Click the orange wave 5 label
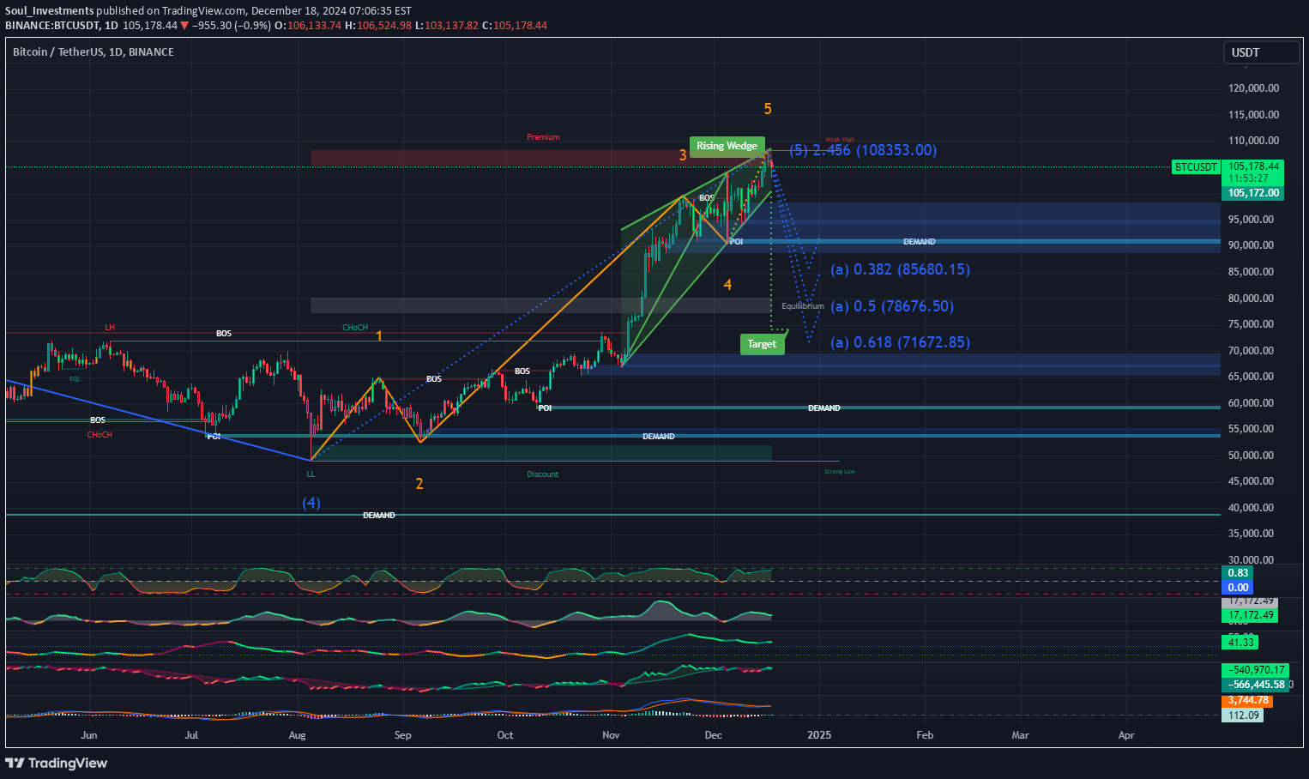 tap(768, 109)
